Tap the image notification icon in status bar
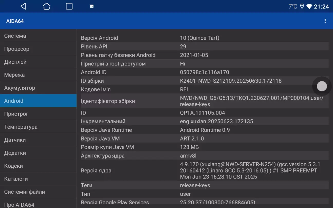 pyautogui.click(x=92, y=6)
